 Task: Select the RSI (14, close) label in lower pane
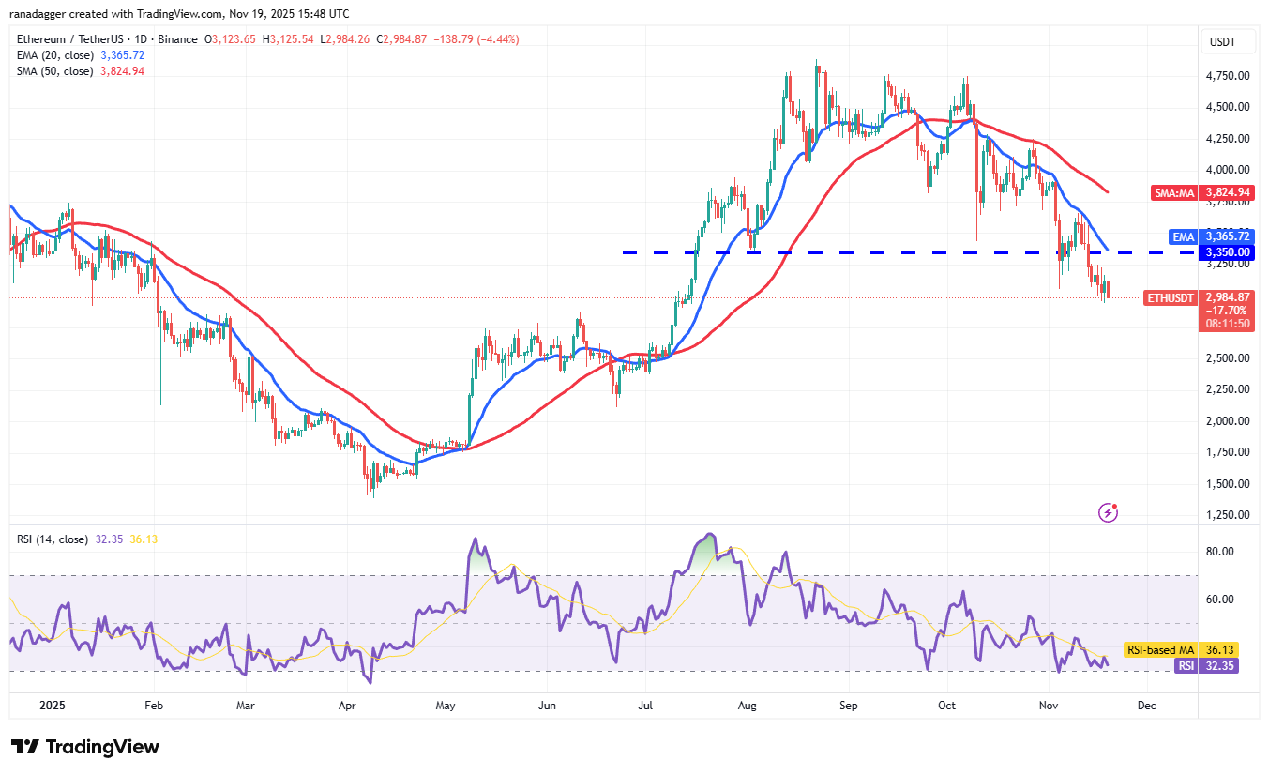pyautogui.click(x=52, y=539)
